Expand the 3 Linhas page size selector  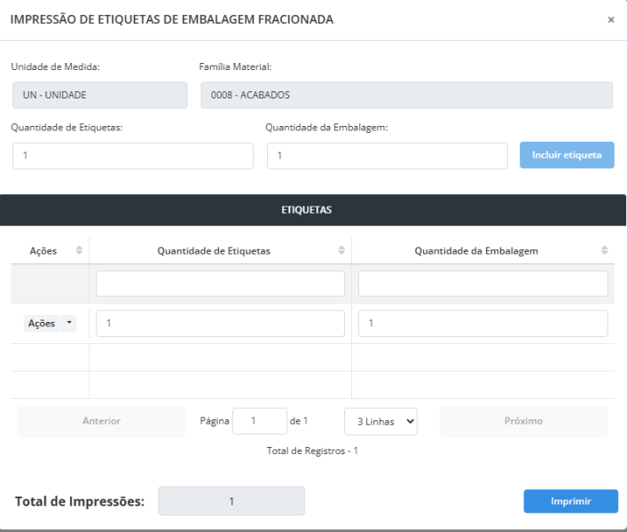[x=380, y=421]
